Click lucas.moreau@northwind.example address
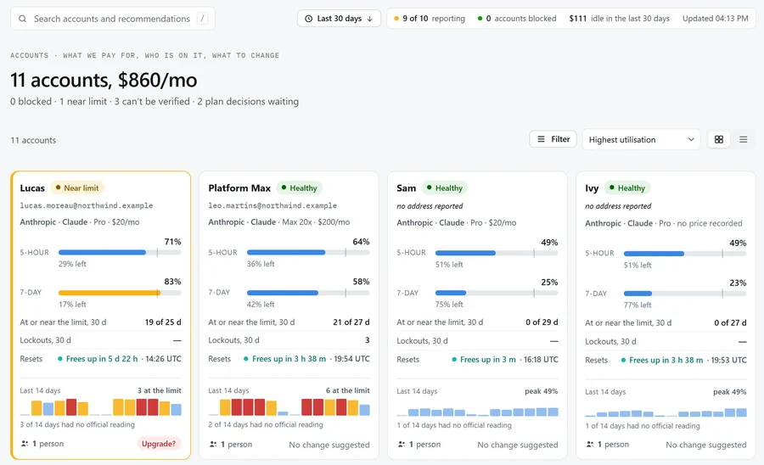The width and height of the screenshot is (764, 465). coord(87,206)
